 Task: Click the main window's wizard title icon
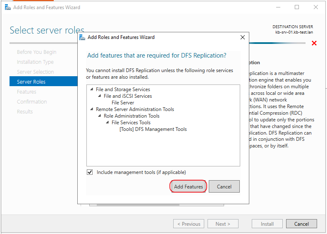pos(8,7)
